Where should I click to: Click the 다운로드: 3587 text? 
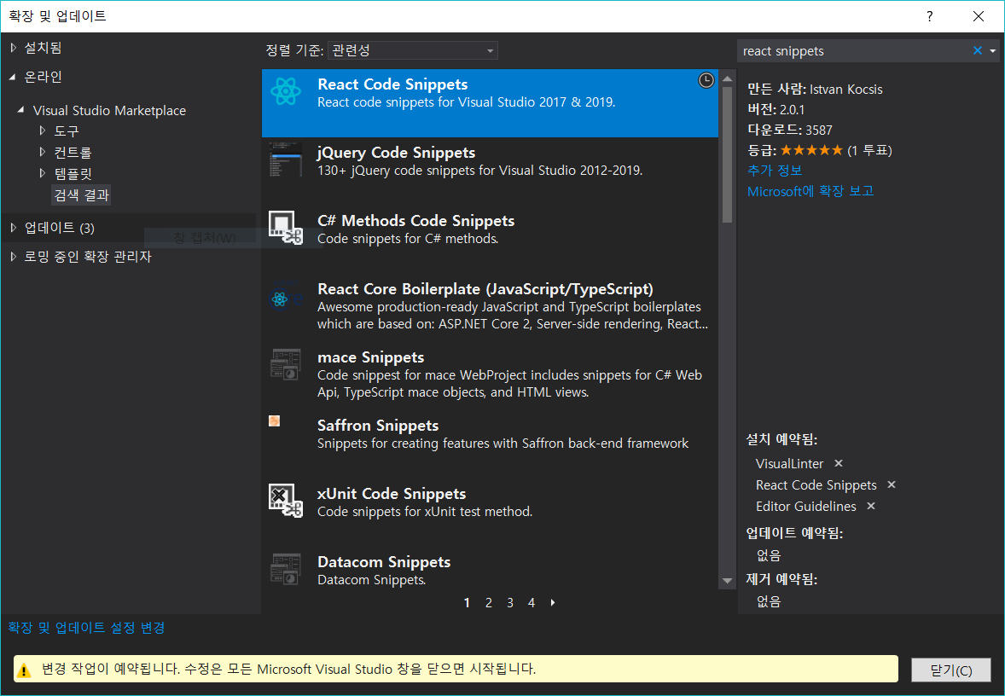pos(790,130)
